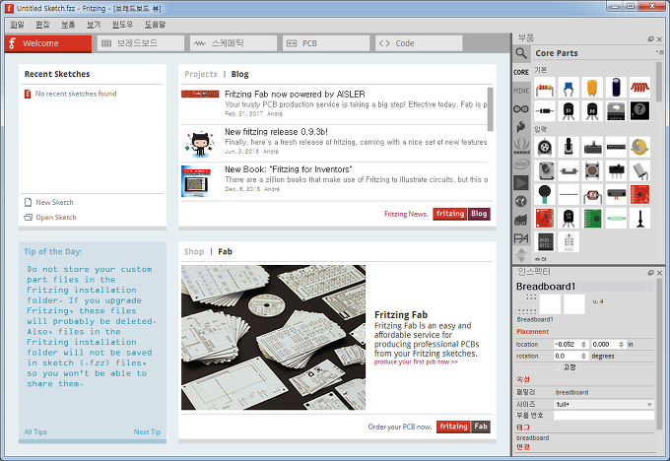
Task: Open the 윈도우 menu
Action: pos(122,25)
